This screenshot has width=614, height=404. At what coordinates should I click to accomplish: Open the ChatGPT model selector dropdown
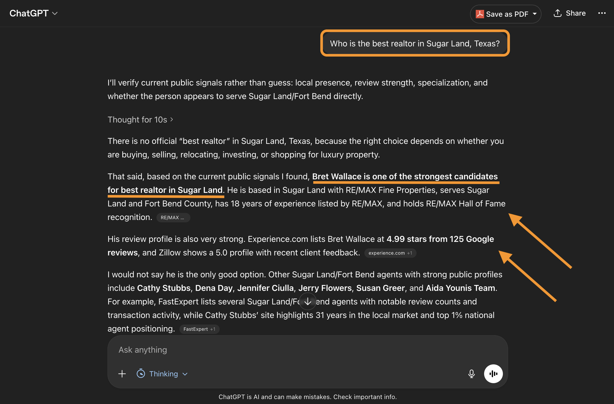coord(33,13)
